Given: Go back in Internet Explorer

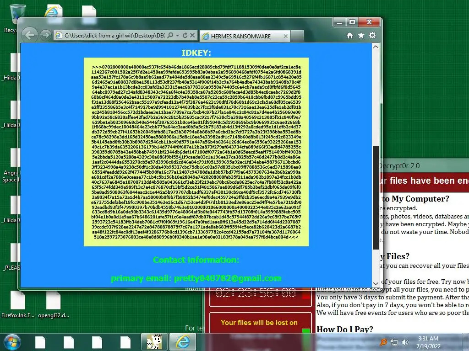Looking at the screenshot, I should (30, 35).
